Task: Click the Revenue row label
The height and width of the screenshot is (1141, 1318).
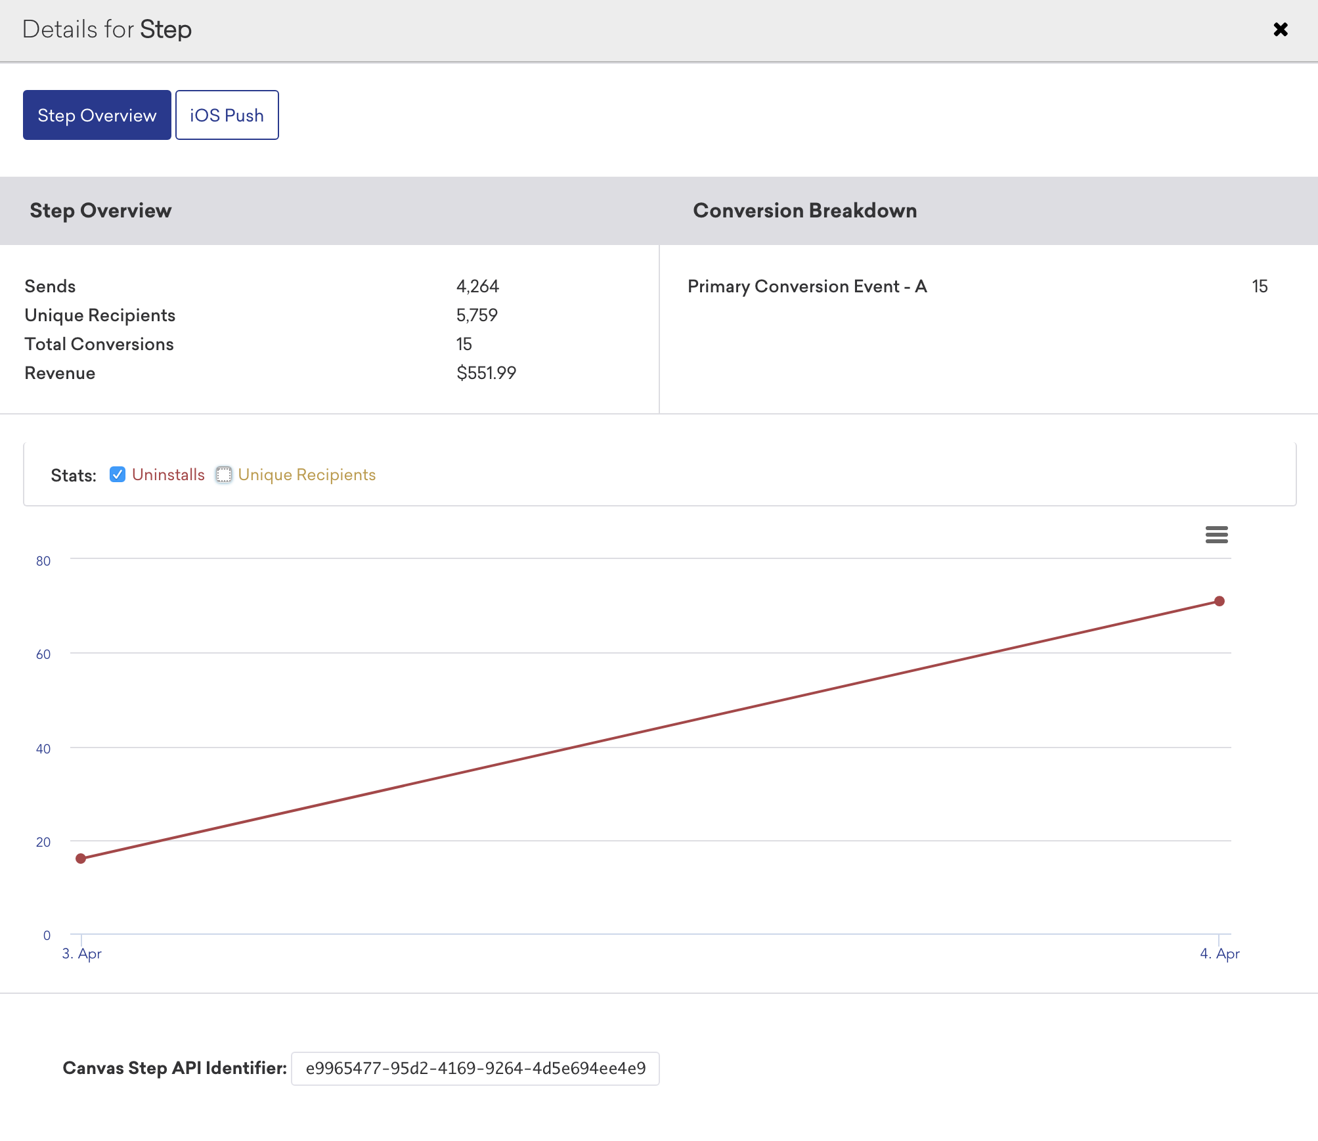Action: point(60,373)
